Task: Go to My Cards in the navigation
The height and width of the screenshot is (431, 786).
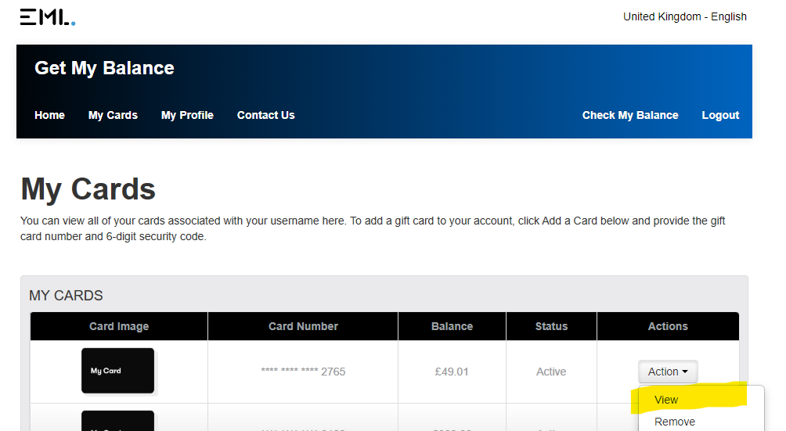Action: point(113,115)
